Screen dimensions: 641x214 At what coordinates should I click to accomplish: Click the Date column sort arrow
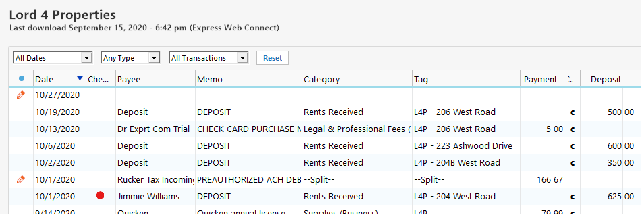click(x=80, y=78)
